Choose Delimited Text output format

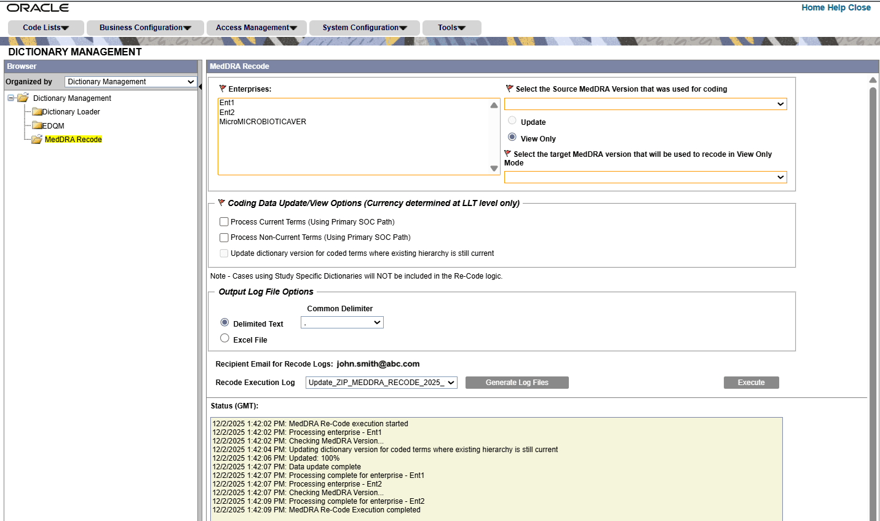coord(224,322)
